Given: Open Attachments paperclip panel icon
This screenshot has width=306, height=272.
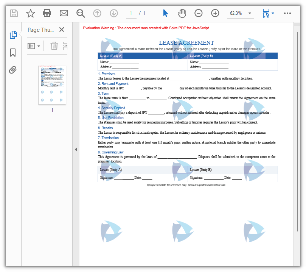Looking at the screenshot, I should tap(13, 70).
